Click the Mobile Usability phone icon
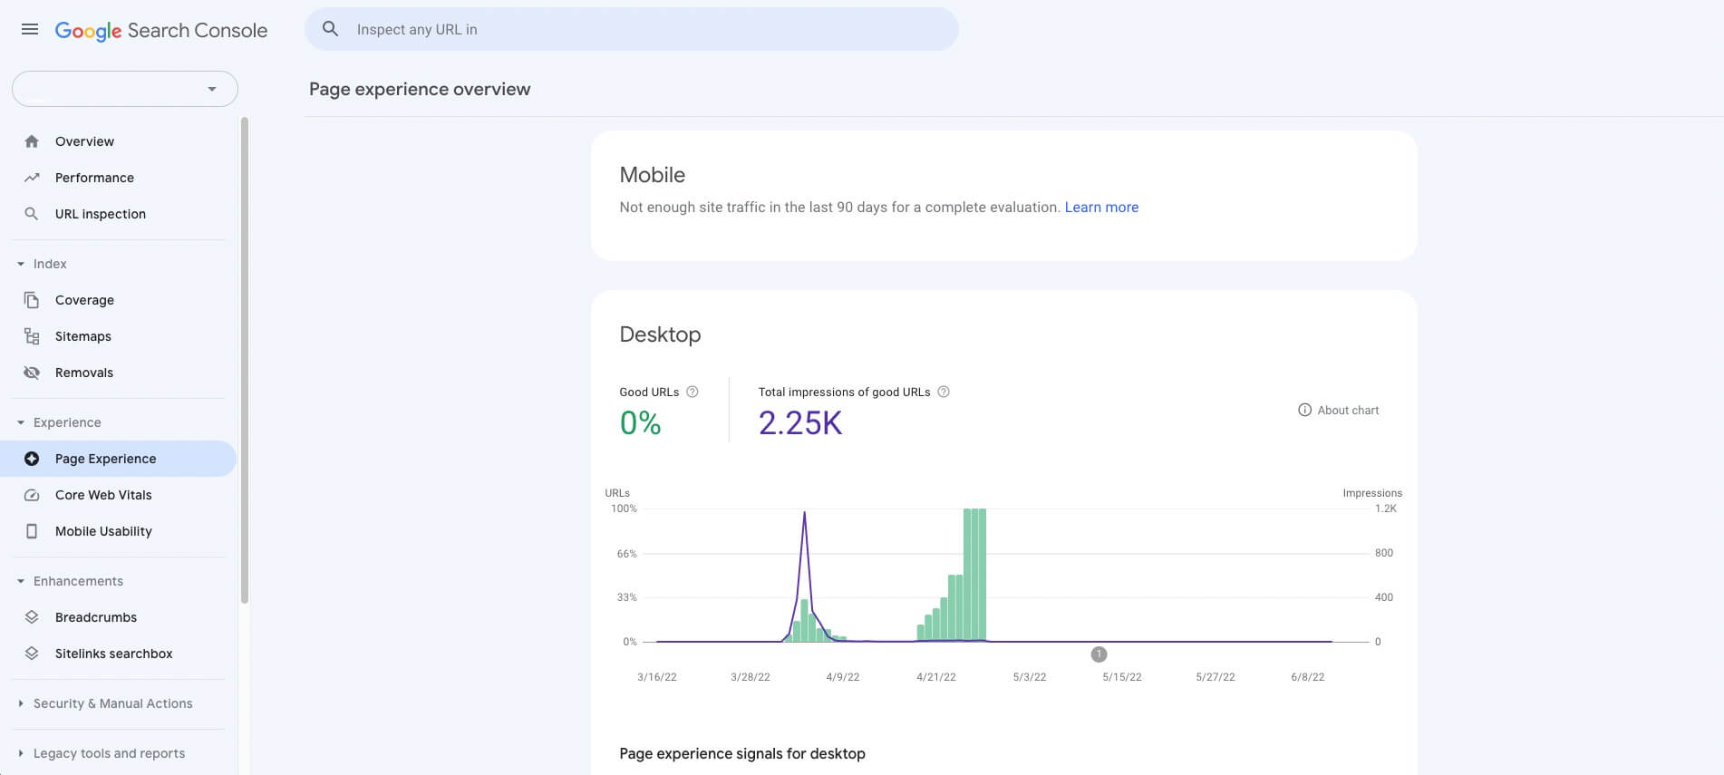Image resolution: width=1724 pixels, height=775 pixels. click(32, 531)
